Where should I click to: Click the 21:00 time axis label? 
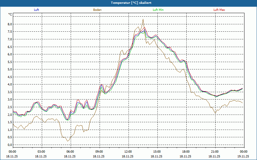coord(215,152)
